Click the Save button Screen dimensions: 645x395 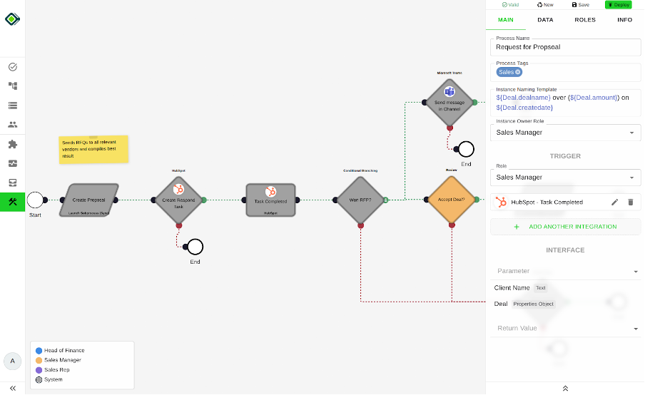click(580, 4)
